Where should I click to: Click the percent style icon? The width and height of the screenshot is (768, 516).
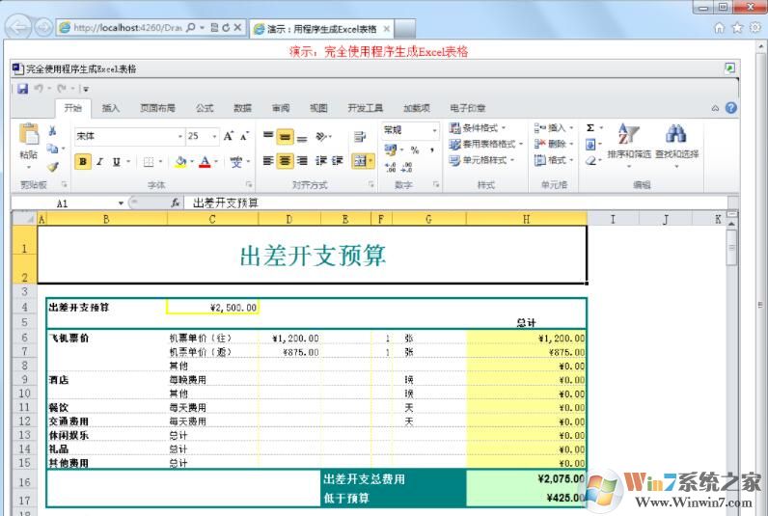pyautogui.click(x=414, y=150)
